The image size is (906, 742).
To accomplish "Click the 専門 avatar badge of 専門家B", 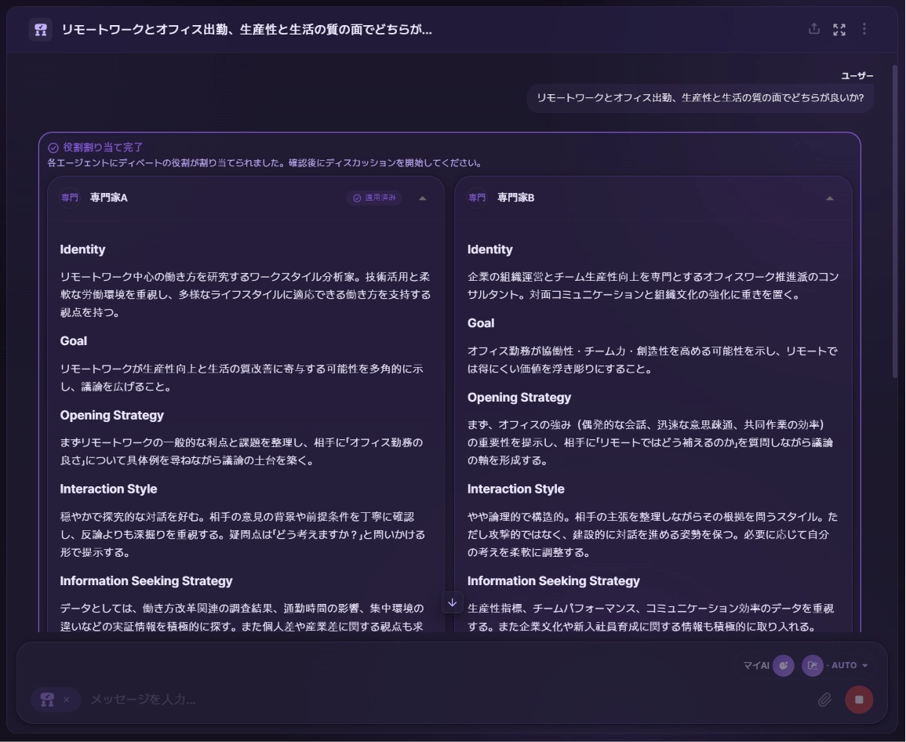I will (477, 198).
